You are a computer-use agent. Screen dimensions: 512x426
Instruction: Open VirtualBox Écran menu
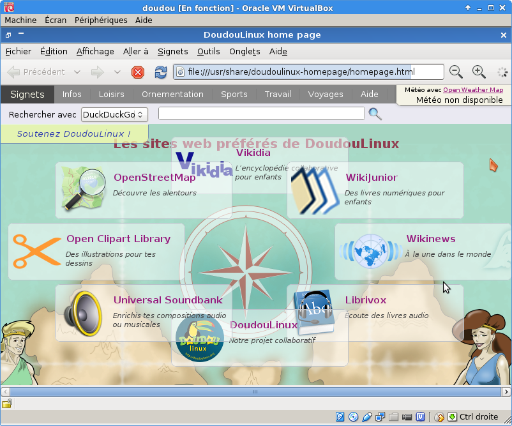[56, 20]
